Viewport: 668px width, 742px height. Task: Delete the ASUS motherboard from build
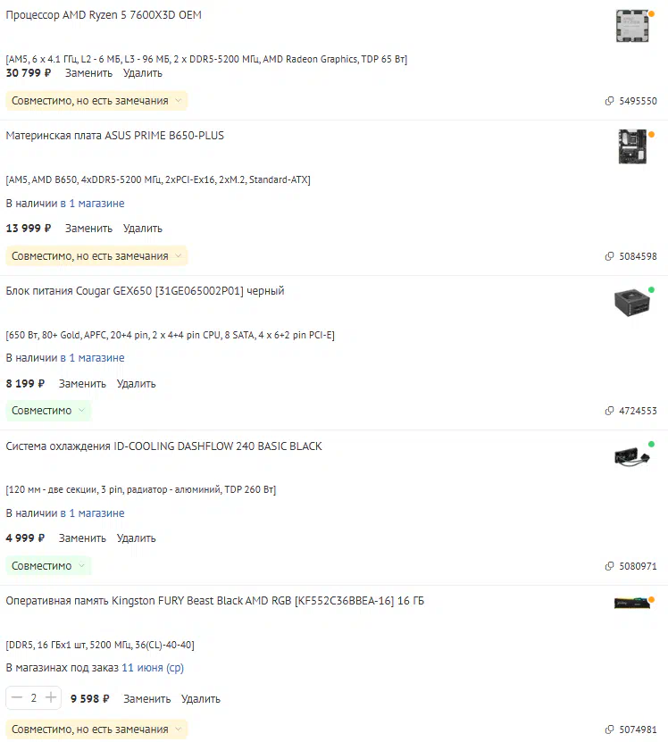(x=143, y=228)
